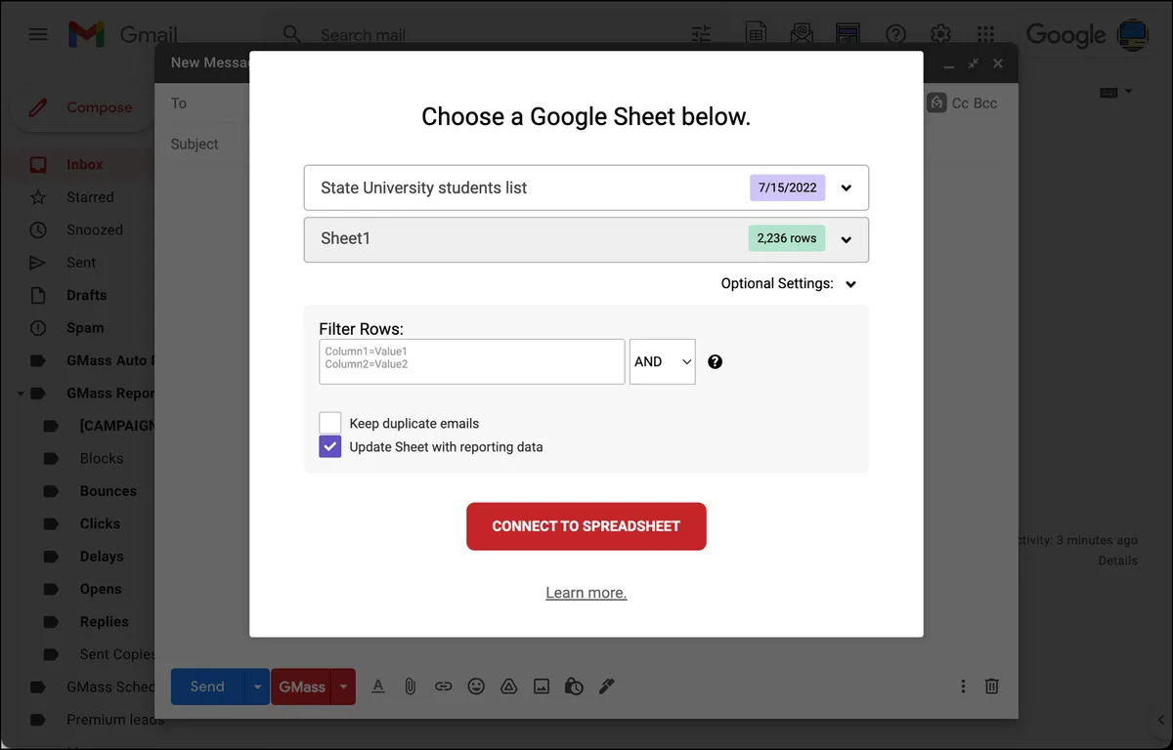Click the Filter Rows help question icon
1173x750 pixels.
pyautogui.click(x=715, y=361)
